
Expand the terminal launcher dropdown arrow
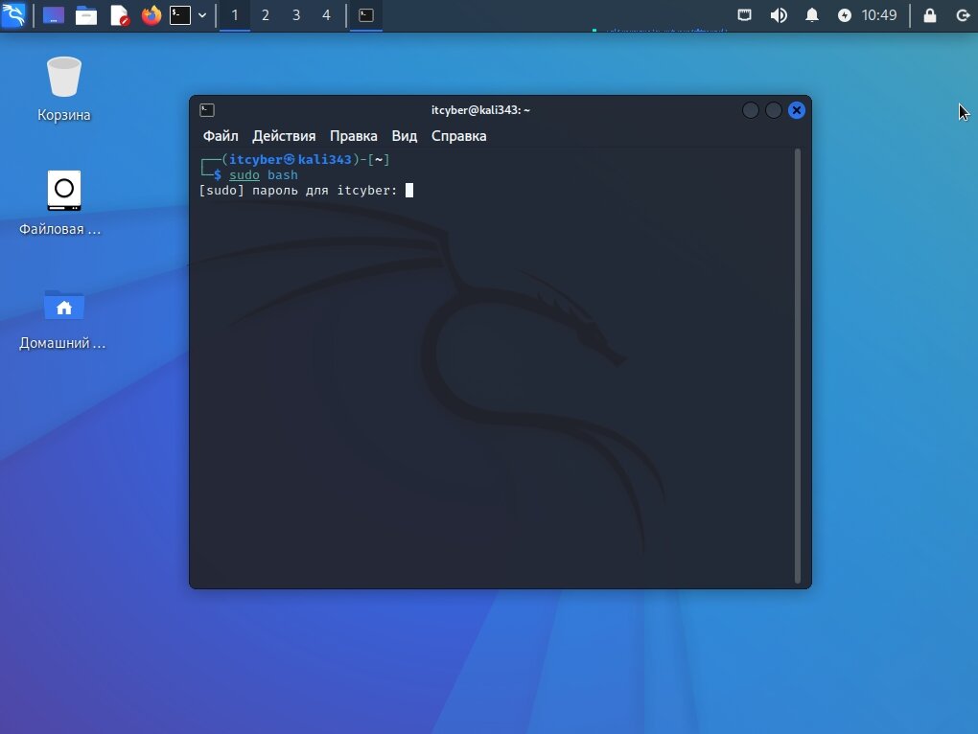click(202, 15)
